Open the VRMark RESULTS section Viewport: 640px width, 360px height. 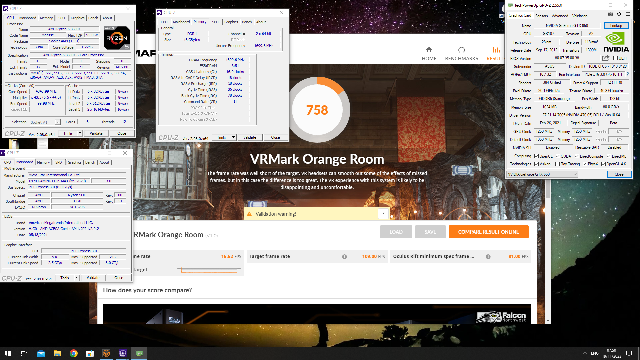tap(496, 54)
